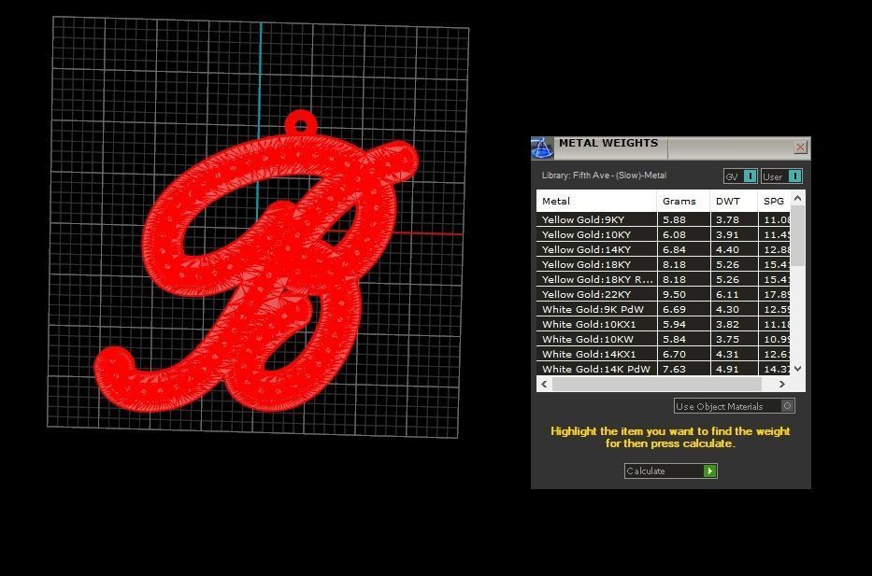This screenshot has width=872, height=576.
Task: Enable Use Object Materials option
Action: tap(734, 406)
